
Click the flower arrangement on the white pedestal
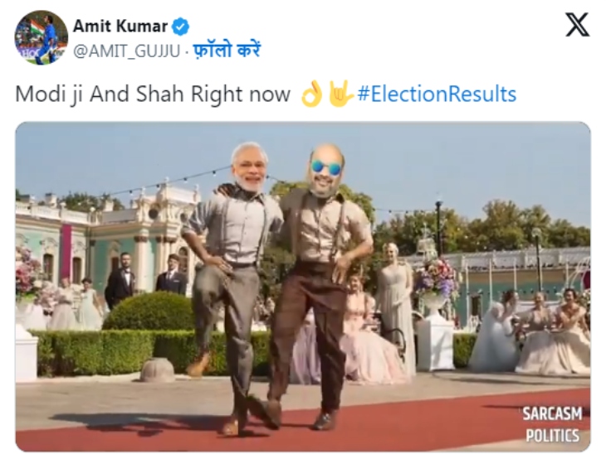(x=437, y=278)
